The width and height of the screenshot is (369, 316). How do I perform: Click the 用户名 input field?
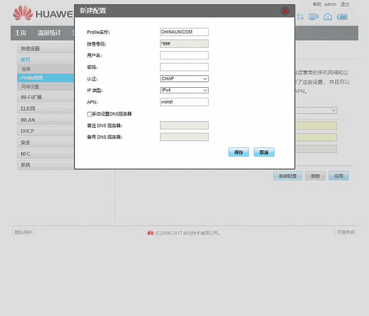(184, 55)
